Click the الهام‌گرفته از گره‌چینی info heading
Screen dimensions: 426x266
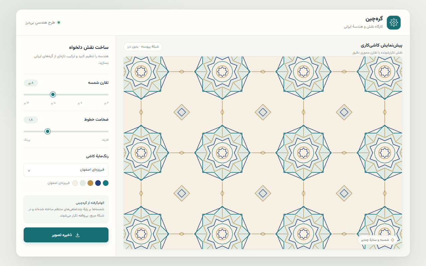90,202
